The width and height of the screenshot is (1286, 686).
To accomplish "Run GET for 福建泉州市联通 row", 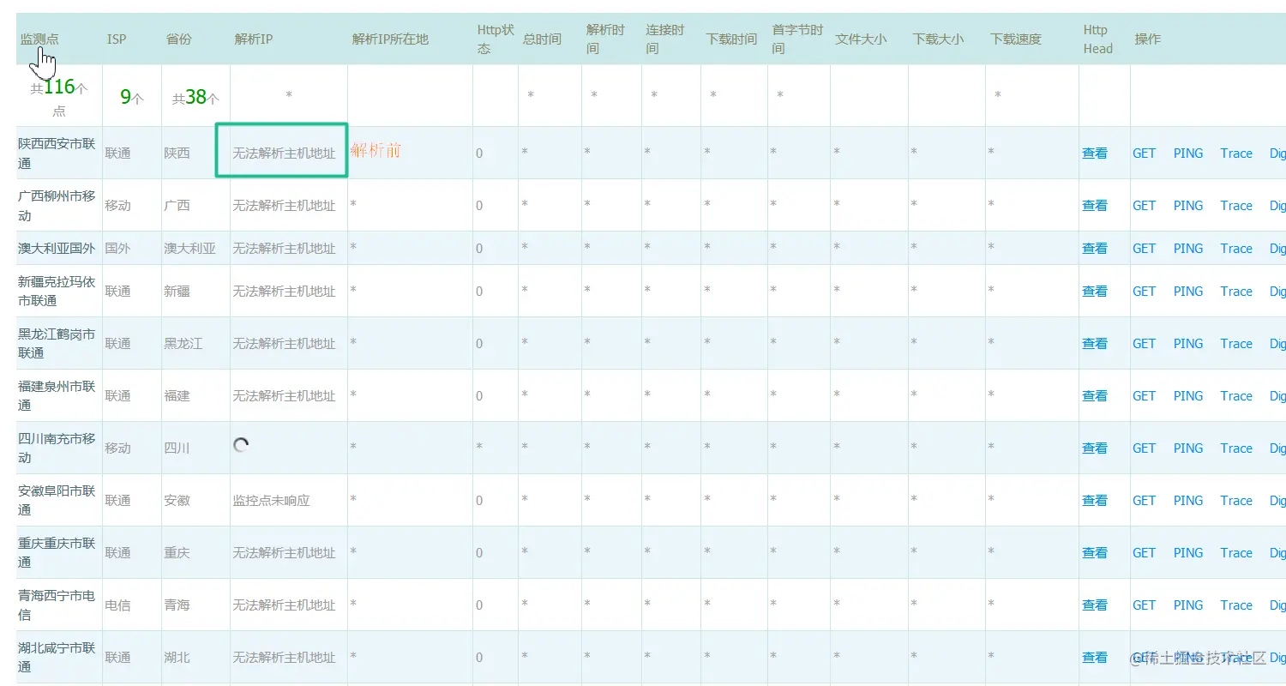I will click(1144, 396).
